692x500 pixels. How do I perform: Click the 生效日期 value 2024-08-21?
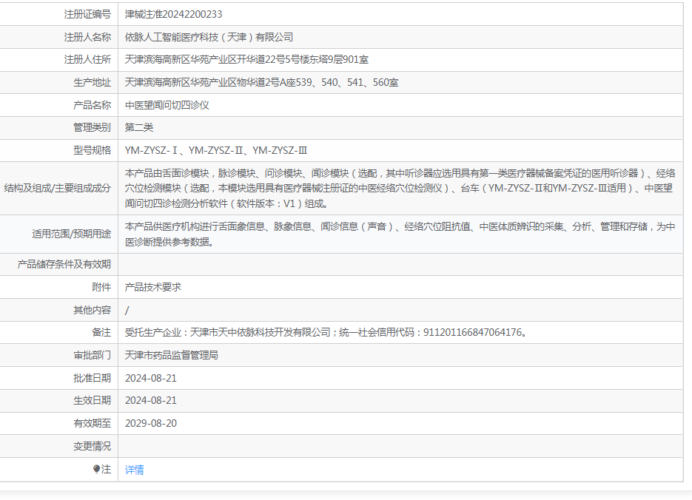click(151, 400)
